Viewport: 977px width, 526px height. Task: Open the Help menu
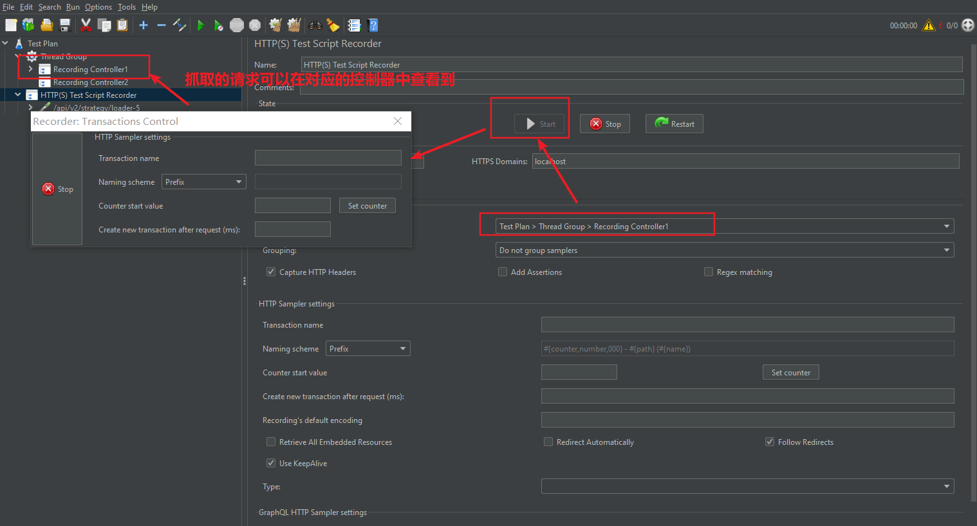149,7
